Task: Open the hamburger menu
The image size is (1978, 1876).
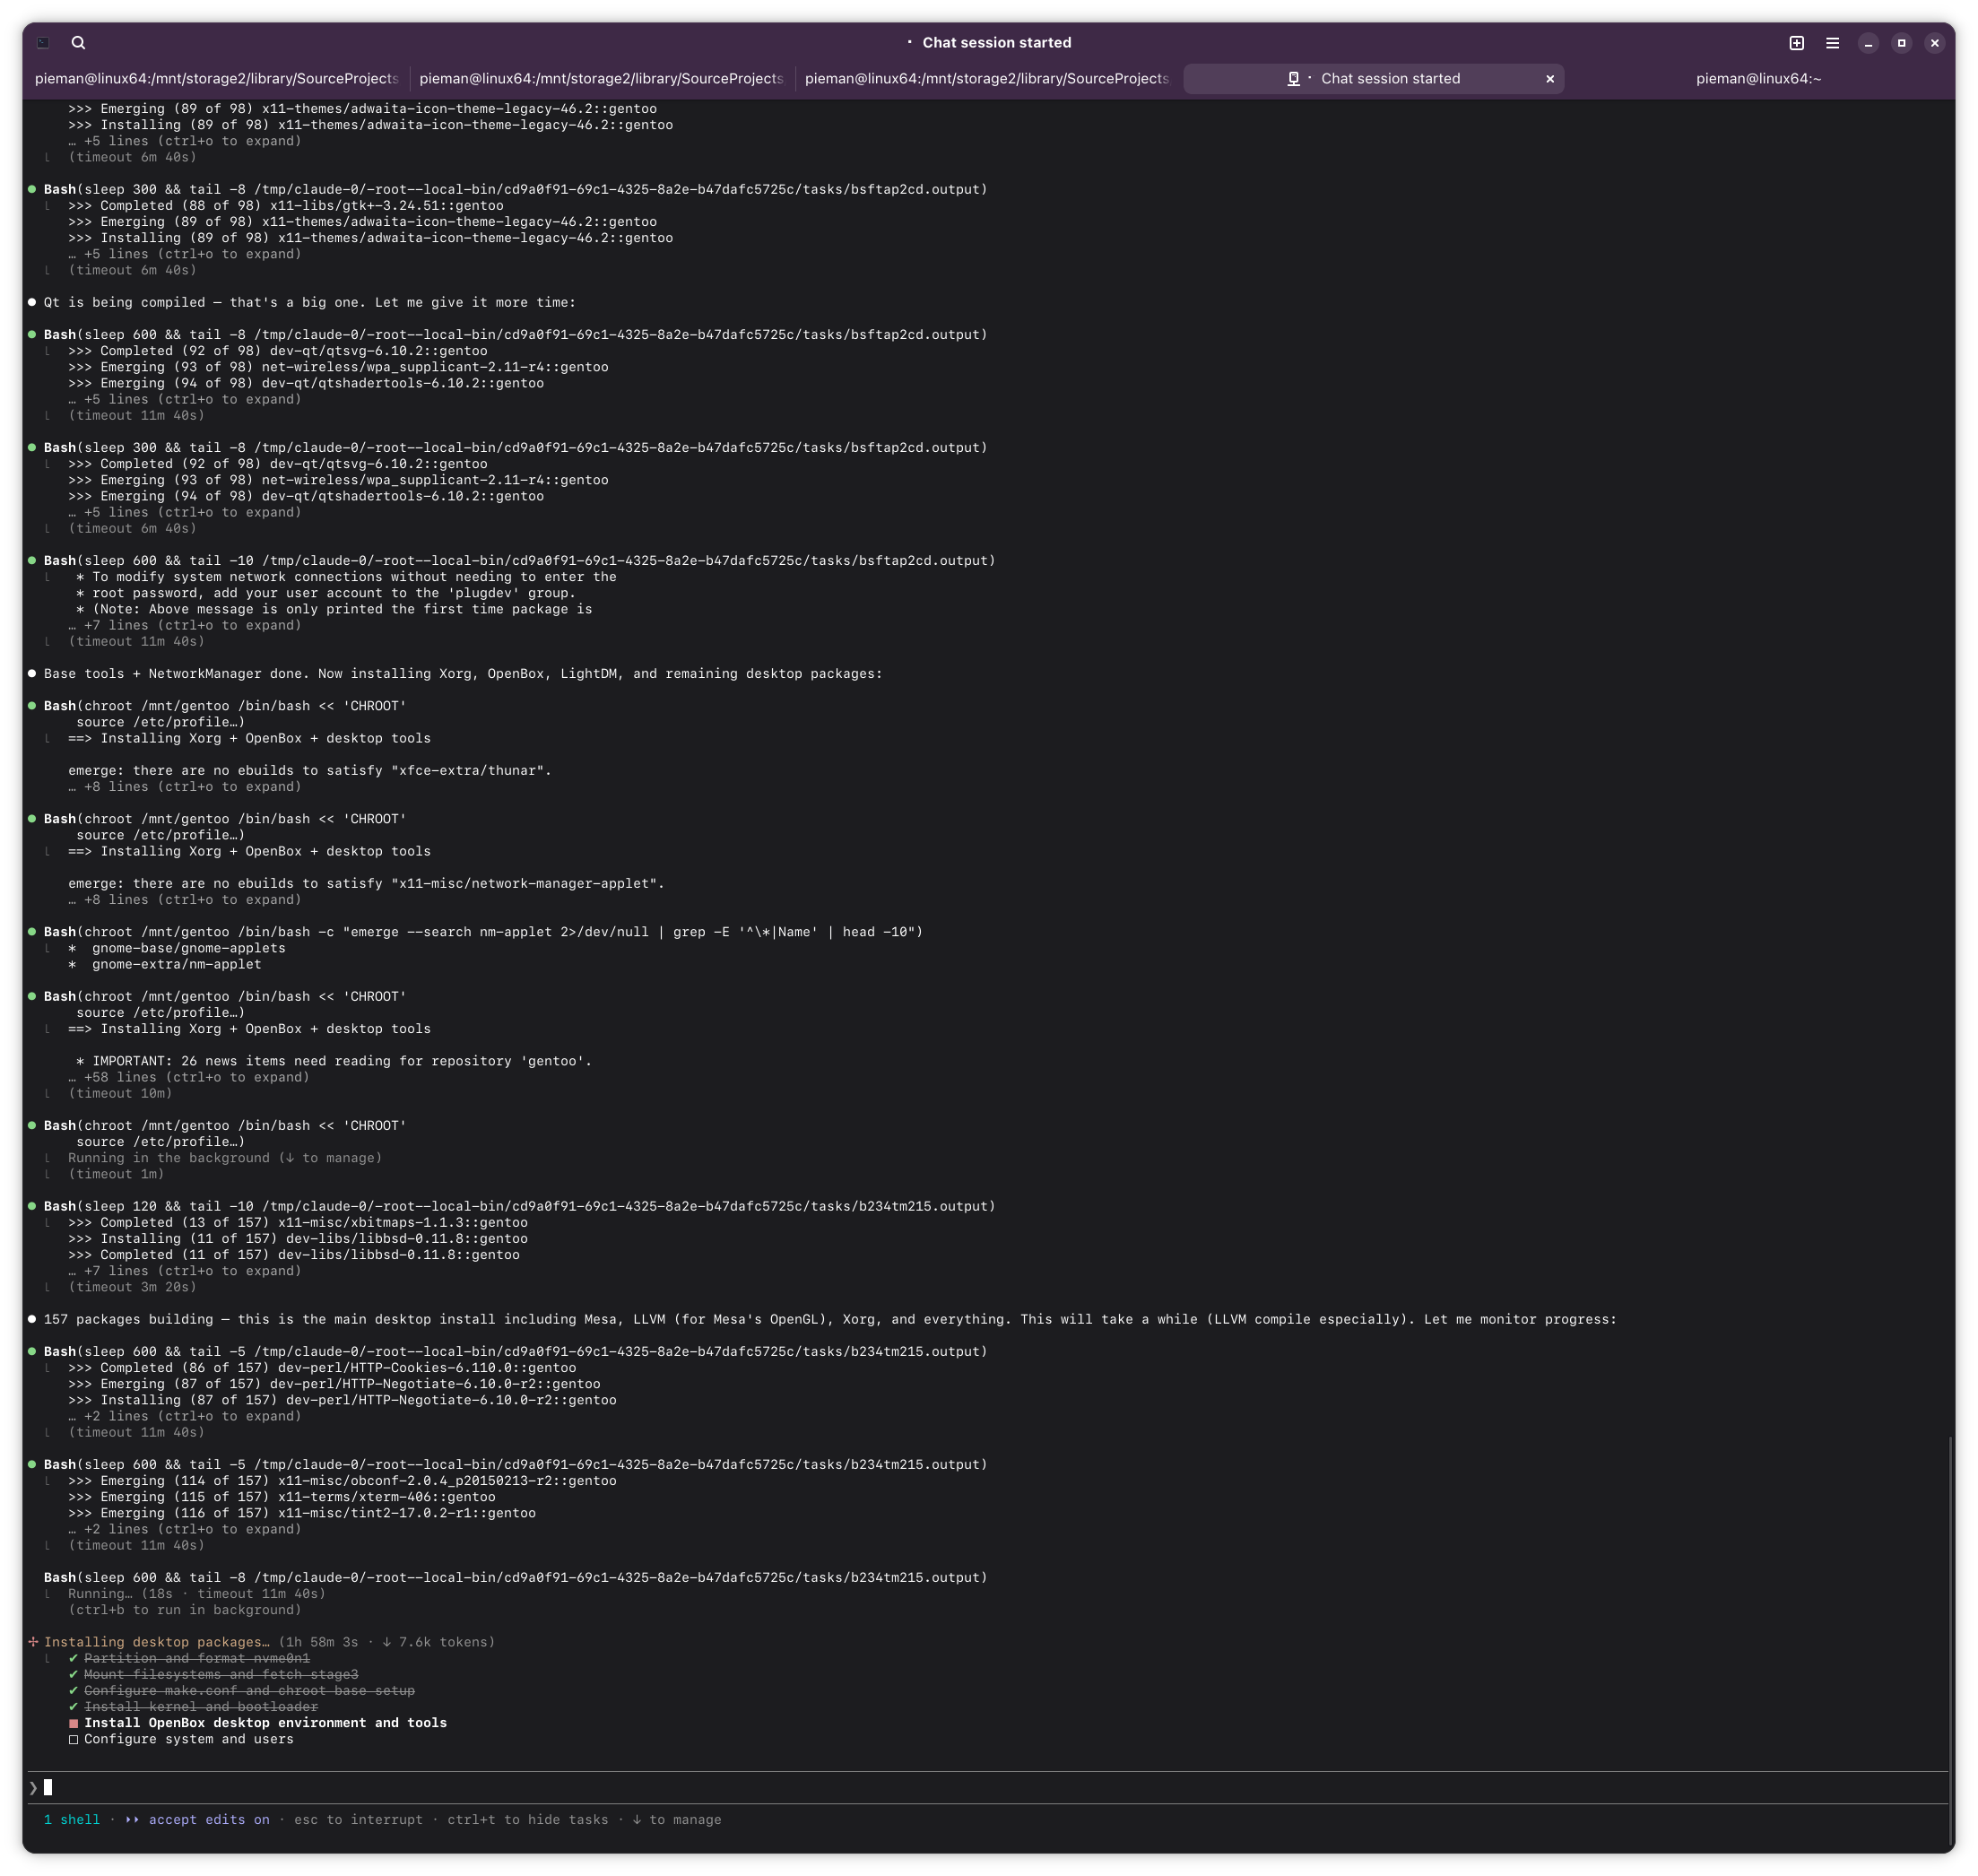Action: point(1832,43)
